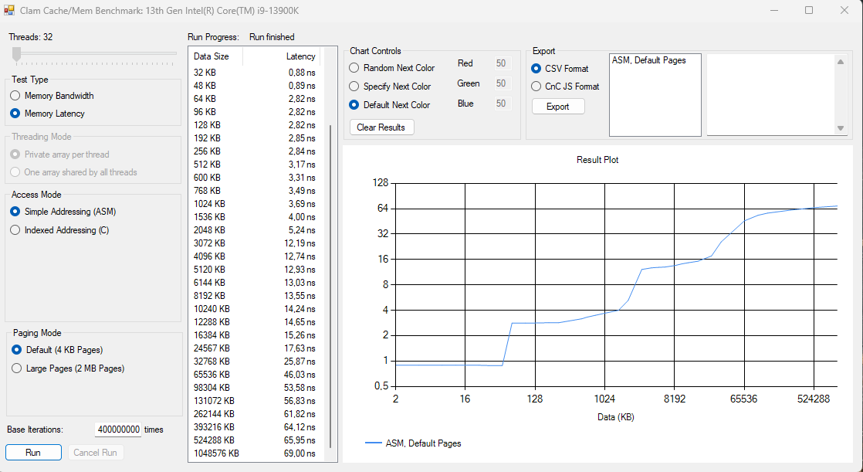This screenshot has height=472, width=863.
Task: Select the 32768 KB result row
Action: pos(255,362)
